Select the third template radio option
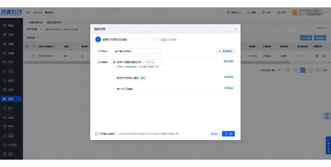 tap(114, 89)
